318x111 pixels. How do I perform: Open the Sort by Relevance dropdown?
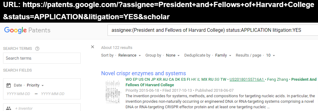tap(130, 55)
